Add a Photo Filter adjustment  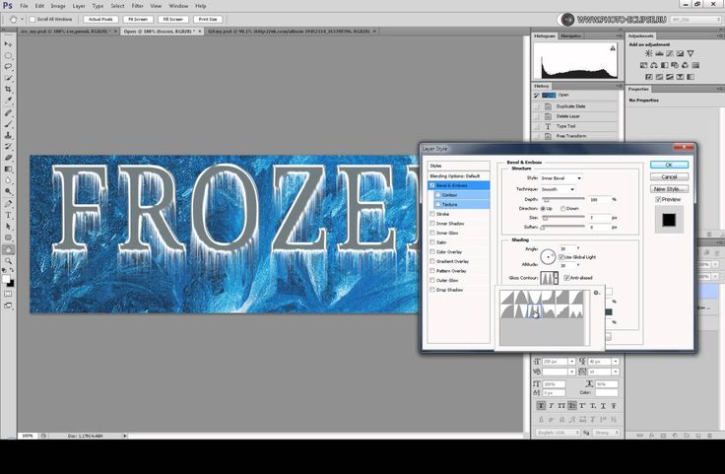pyautogui.click(x=675, y=65)
